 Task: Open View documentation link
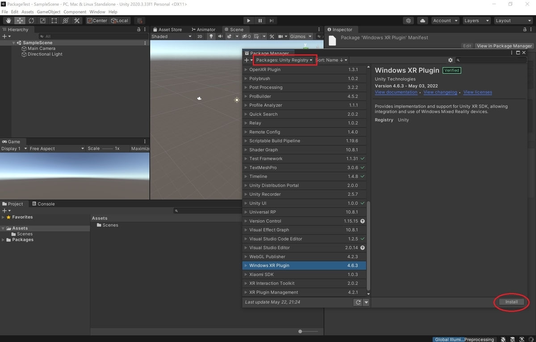click(x=396, y=92)
